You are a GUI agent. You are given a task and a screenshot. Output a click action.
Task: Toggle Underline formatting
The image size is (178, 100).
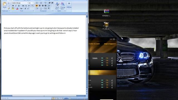(x=19, y=6)
